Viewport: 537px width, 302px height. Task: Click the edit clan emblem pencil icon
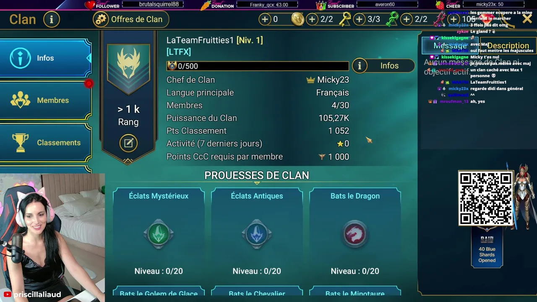pos(128,143)
